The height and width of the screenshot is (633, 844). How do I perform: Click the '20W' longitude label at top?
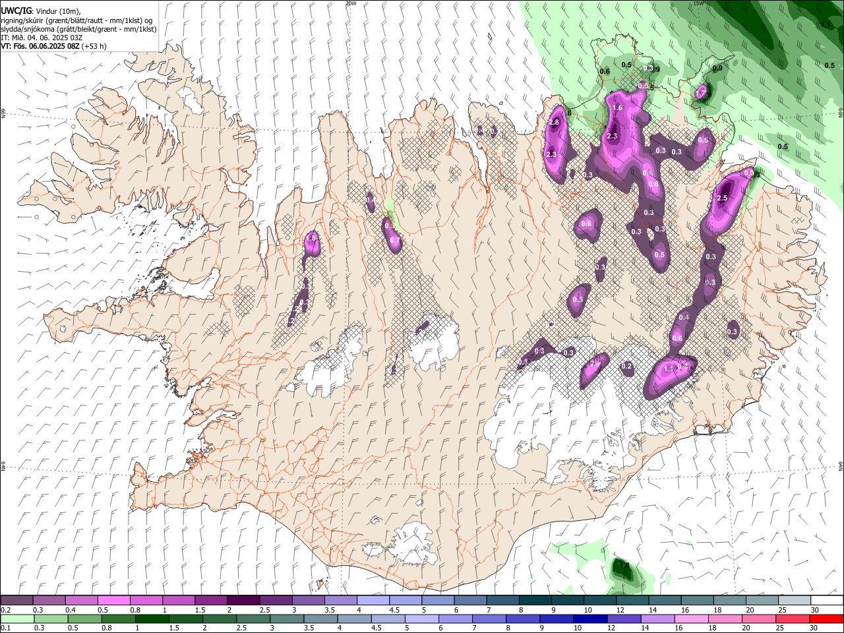[351, 3]
